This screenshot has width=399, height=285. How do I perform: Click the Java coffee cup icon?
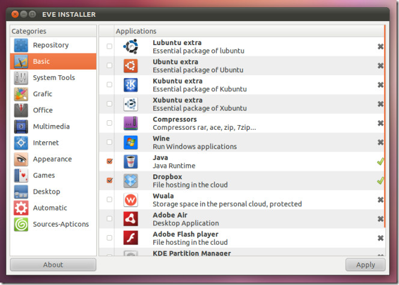[130, 162]
